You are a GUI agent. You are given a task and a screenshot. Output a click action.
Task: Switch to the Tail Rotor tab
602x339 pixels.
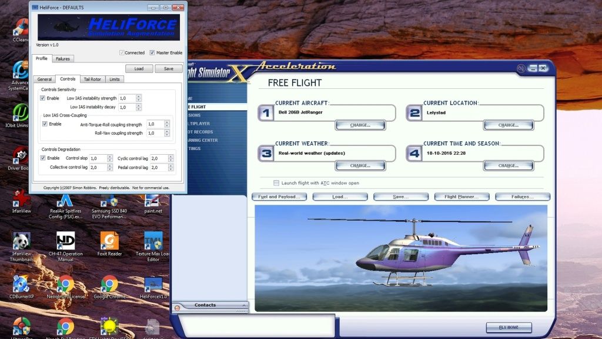coord(92,79)
